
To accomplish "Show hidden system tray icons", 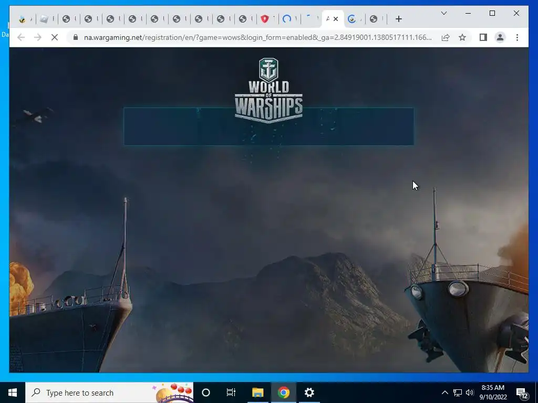I will (444, 393).
